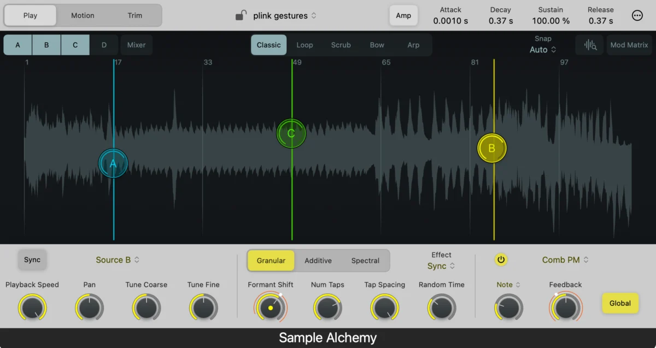Click the Feedback knob
Image resolution: width=656 pixels, height=348 pixels.
(x=565, y=308)
